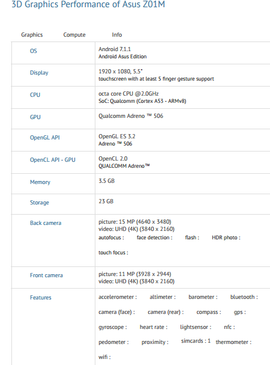270x365 pixels.
Task: Click the Storage row label
Action: pyautogui.click(x=40, y=203)
